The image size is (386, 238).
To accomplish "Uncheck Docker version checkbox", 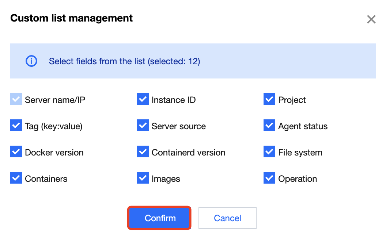I will click(x=16, y=152).
